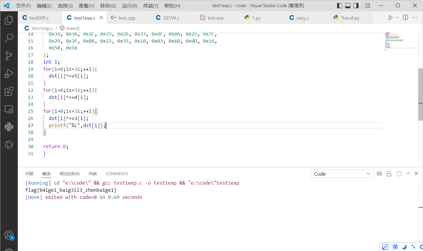Click line number 27 in the gutter
423x251 pixels.
[31, 125]
